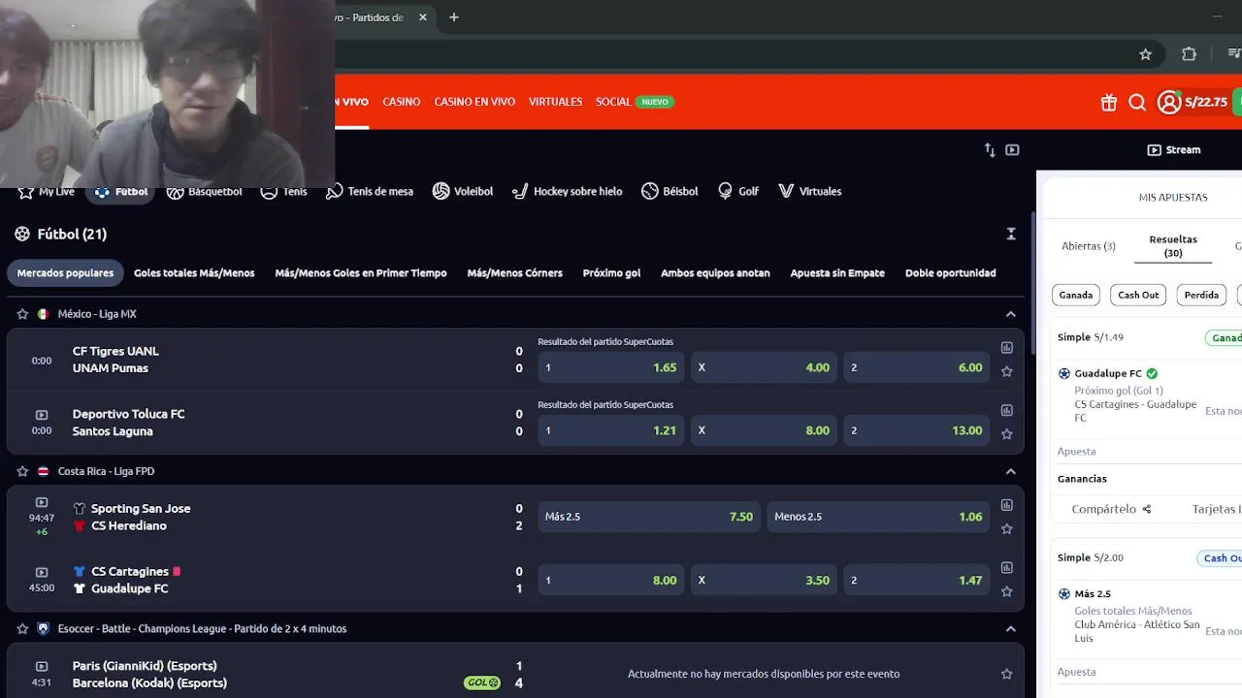The width and height of the screenshot is (1242, 698).
Task: Select Golf sport
Action: click(x=738, y=191)
